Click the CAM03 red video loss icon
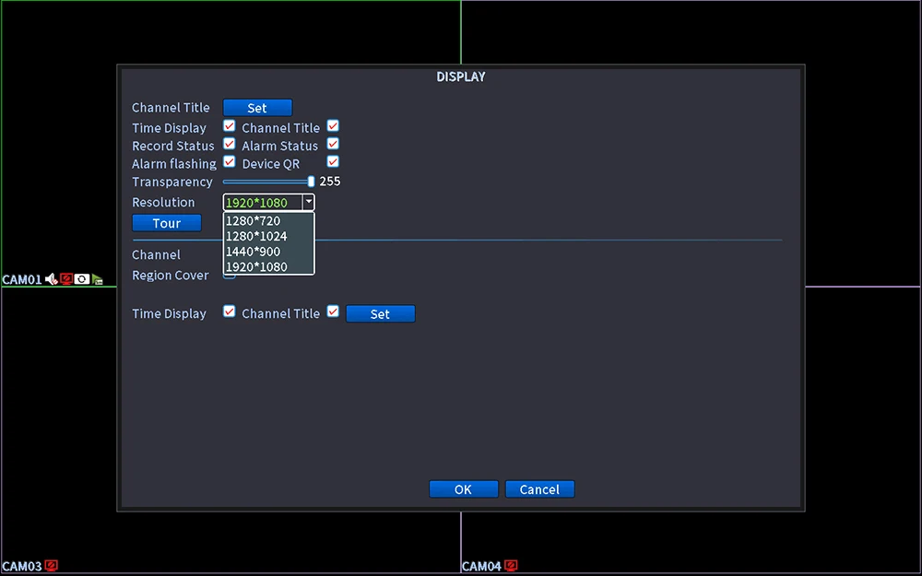The height and width of the screenshot is (576, 922). (51, 566)
